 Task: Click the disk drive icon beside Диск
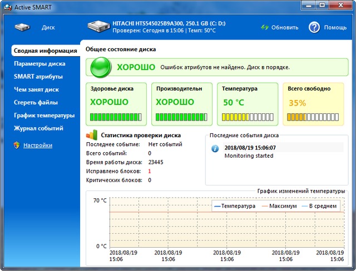(x=23, y=27)
